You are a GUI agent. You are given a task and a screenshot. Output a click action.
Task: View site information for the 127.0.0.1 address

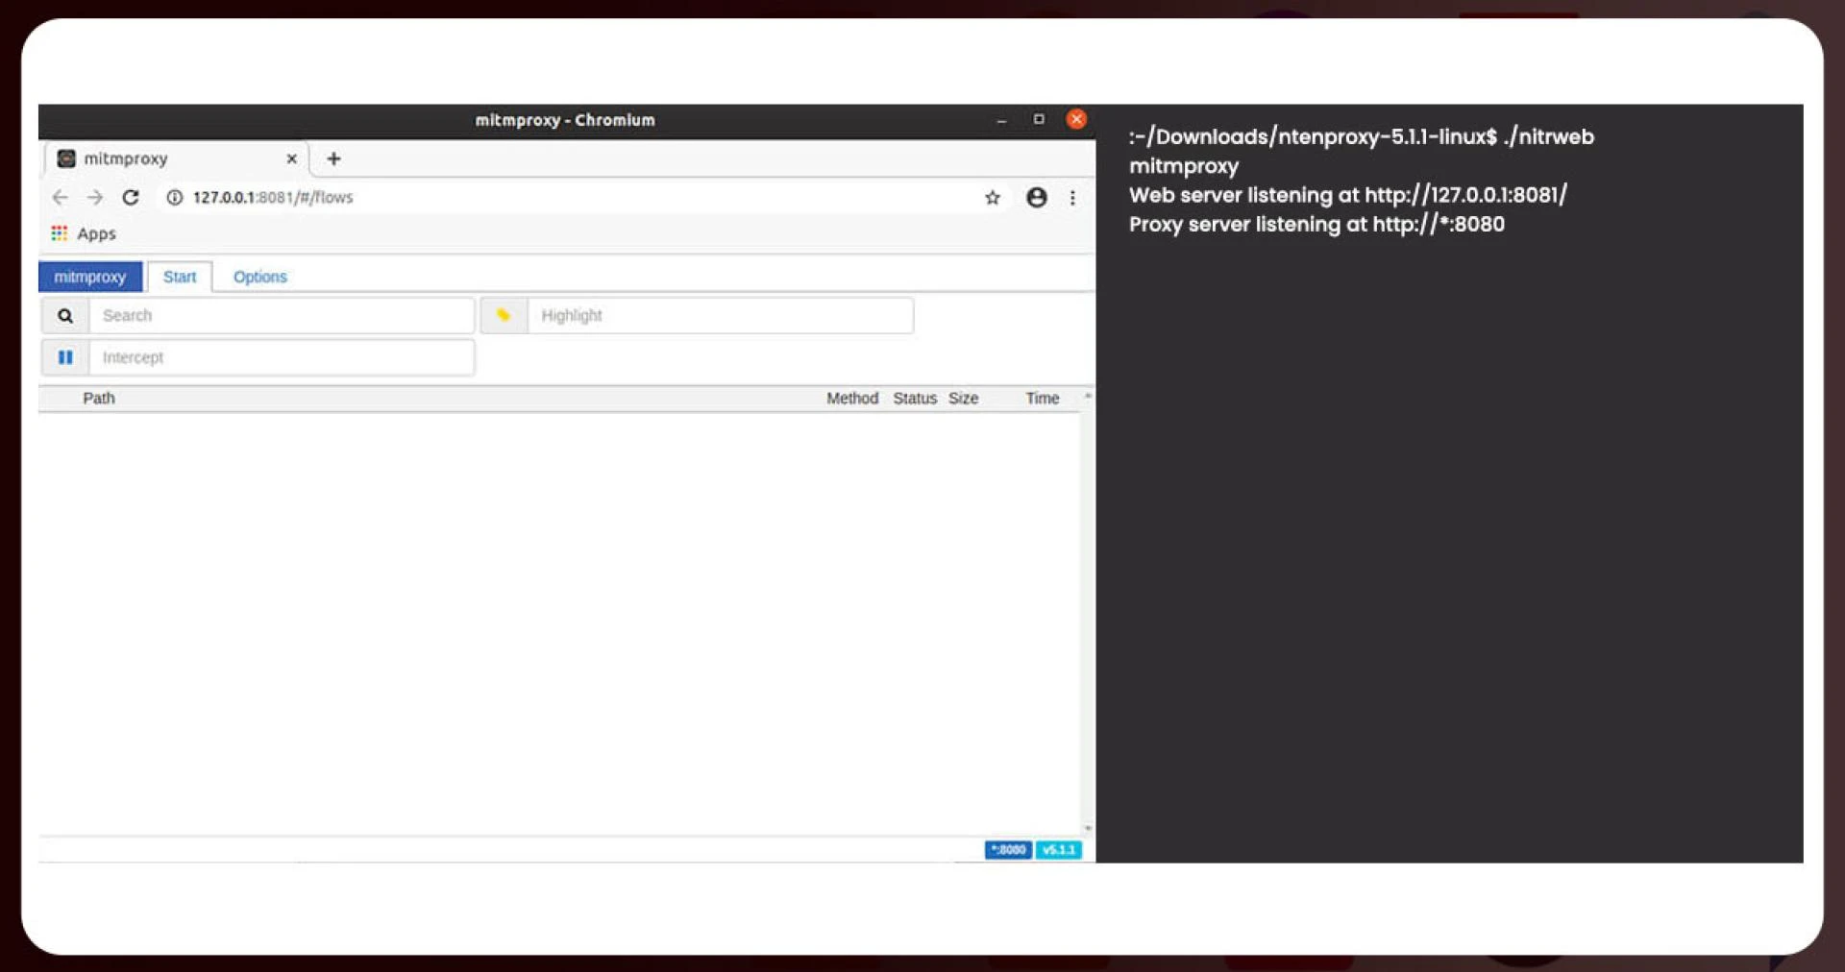click(175, 198)
